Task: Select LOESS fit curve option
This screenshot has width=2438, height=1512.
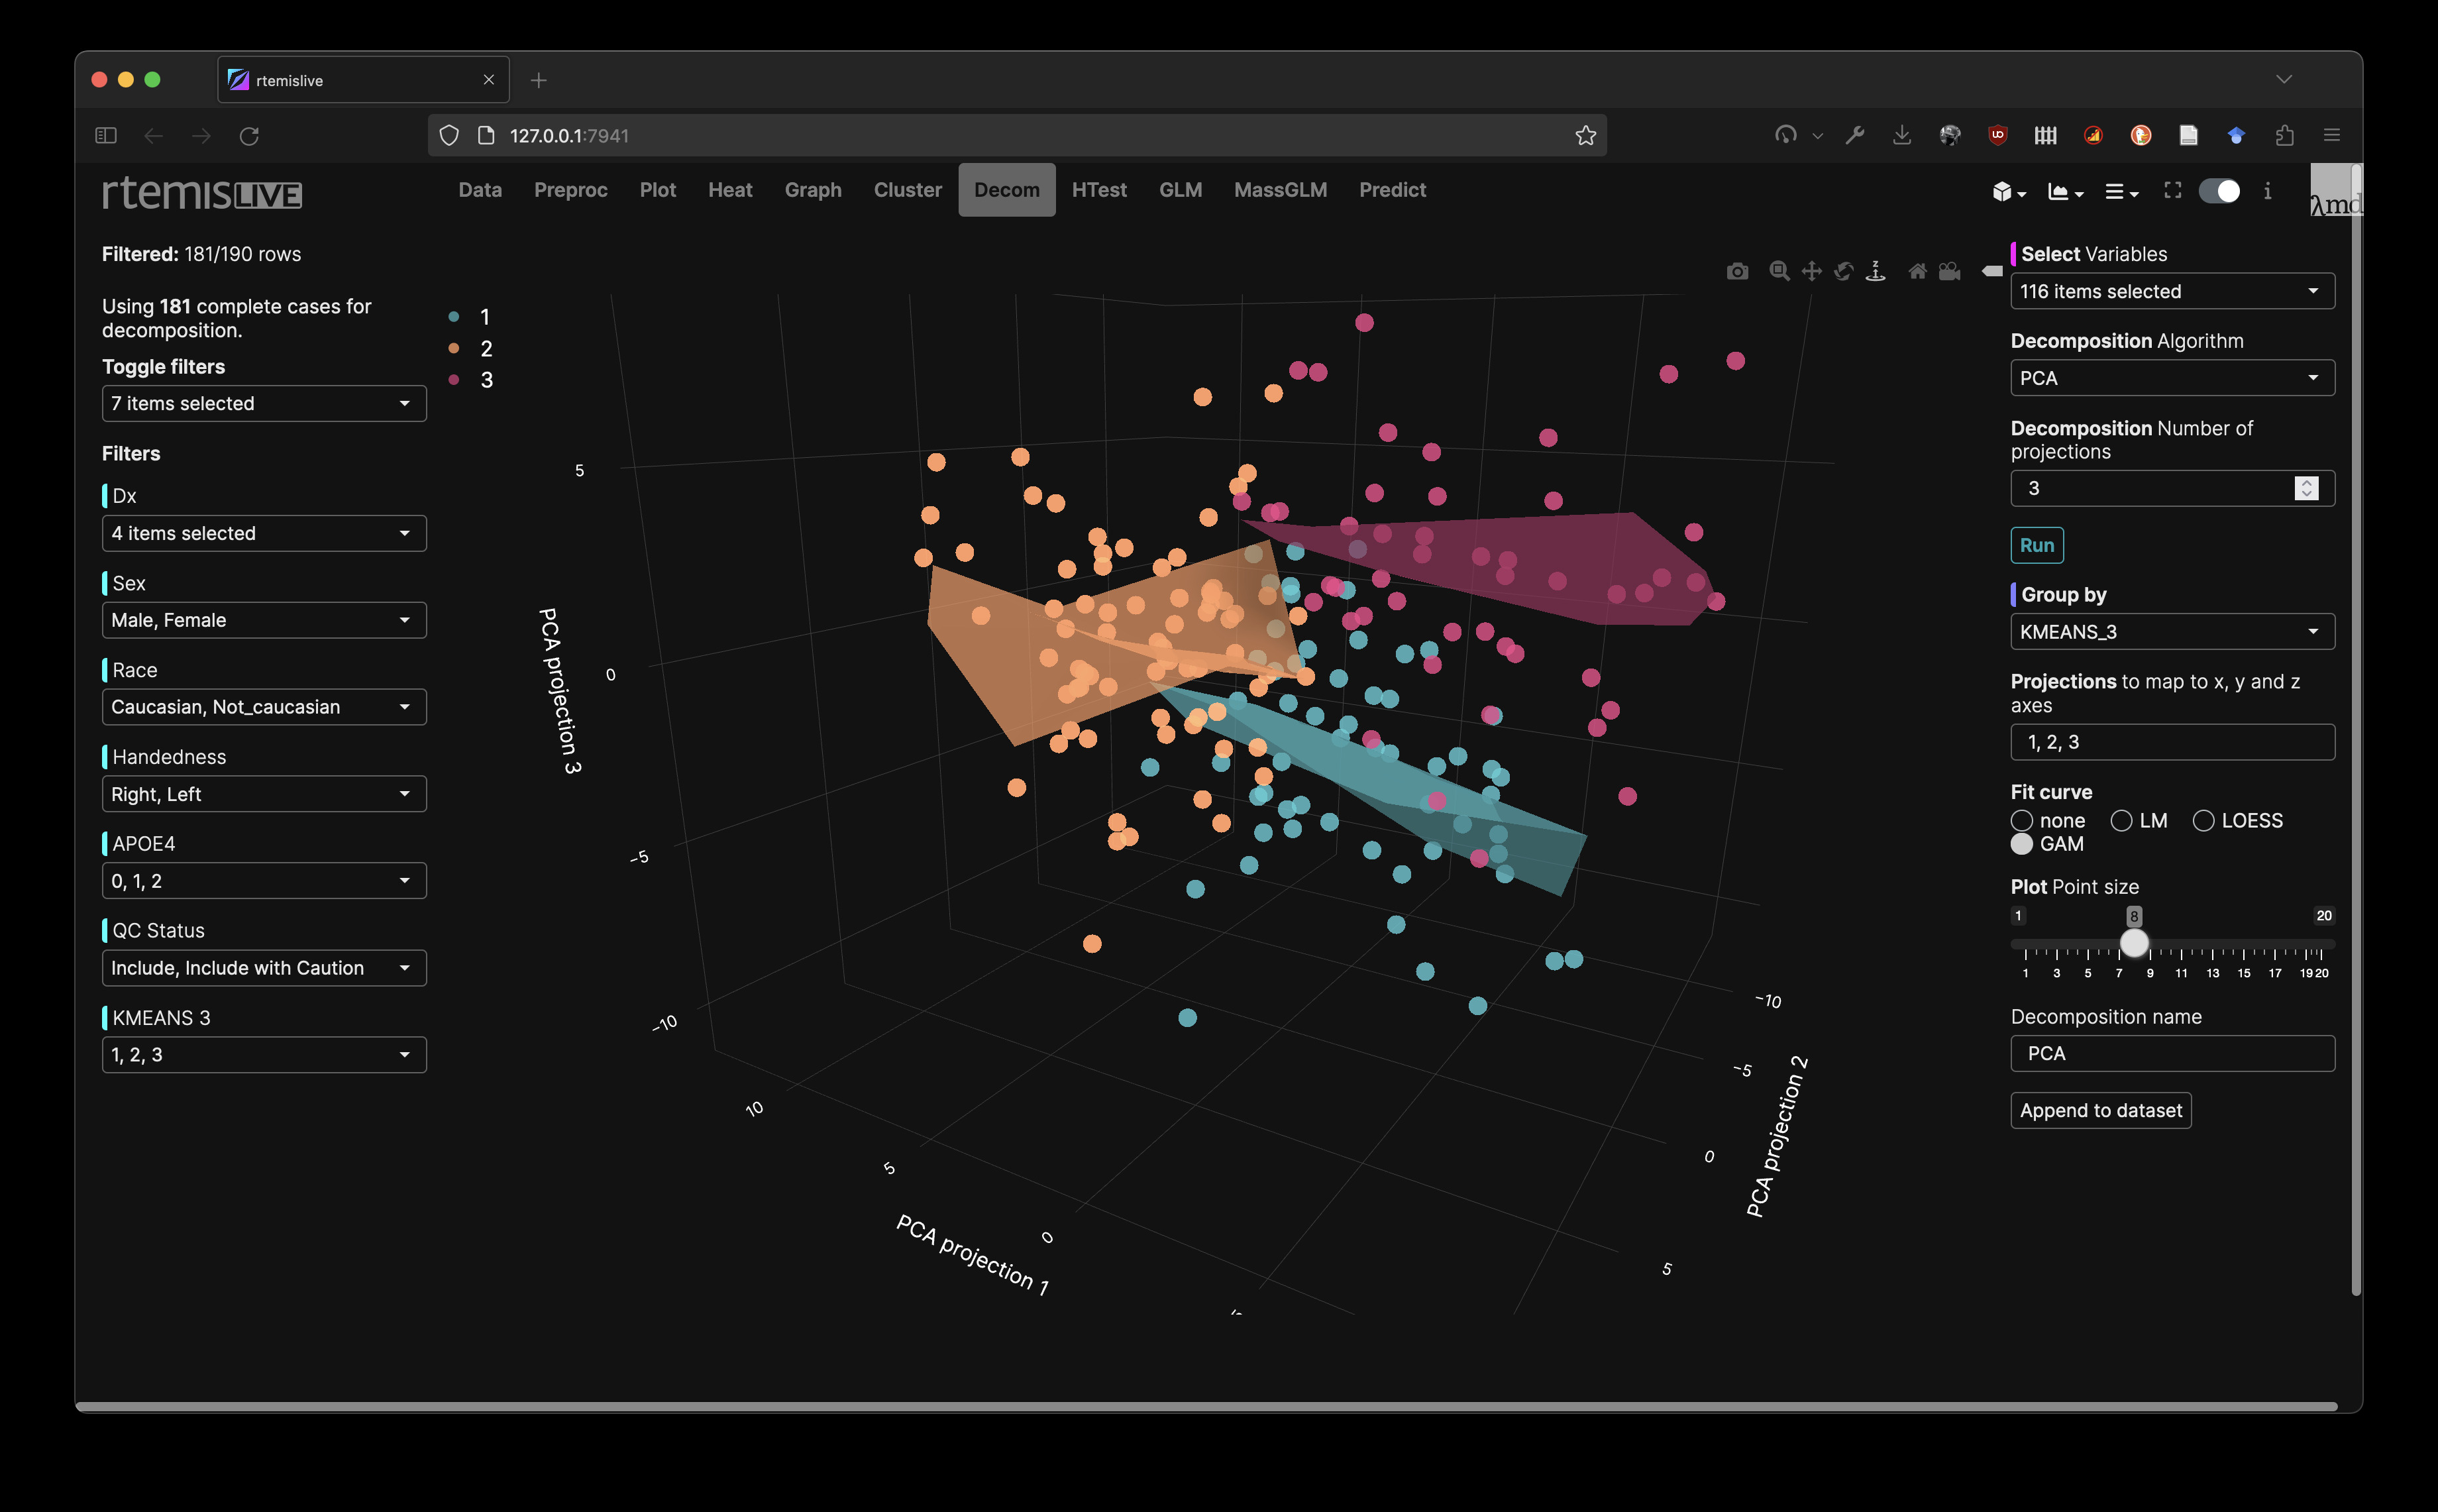Action: [x=2203, y=821]
